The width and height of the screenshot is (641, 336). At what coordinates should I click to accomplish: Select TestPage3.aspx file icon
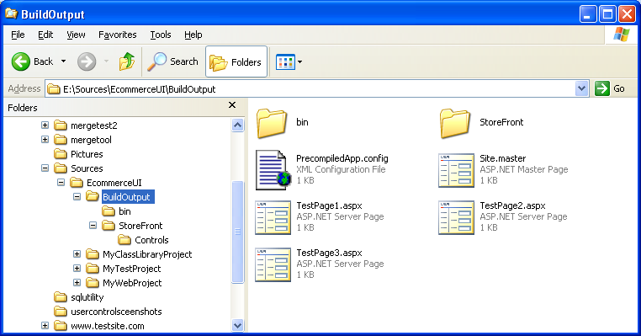(x=273, y=264)
